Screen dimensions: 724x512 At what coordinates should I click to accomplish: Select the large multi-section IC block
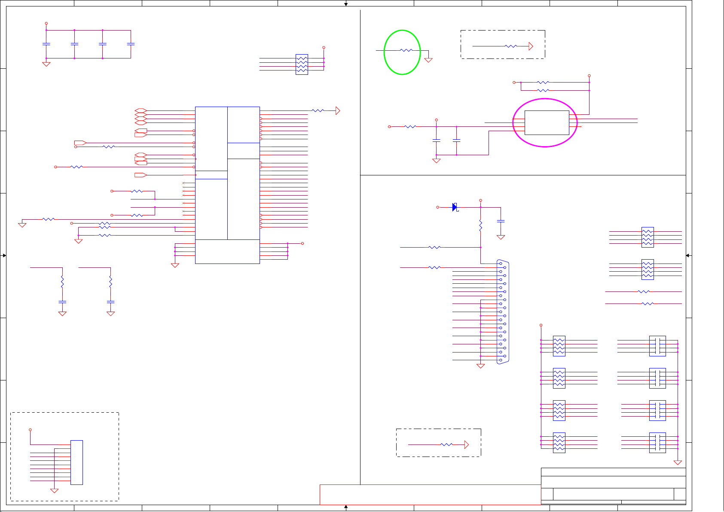(x=227, y=185)
